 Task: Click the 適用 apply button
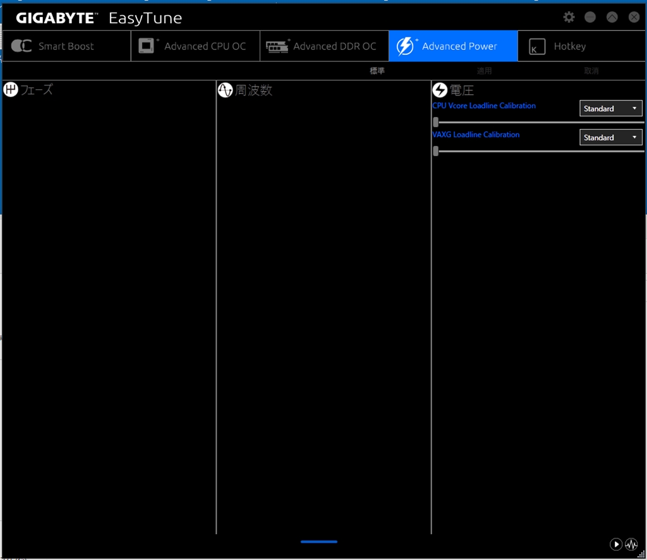click(484, 71)
